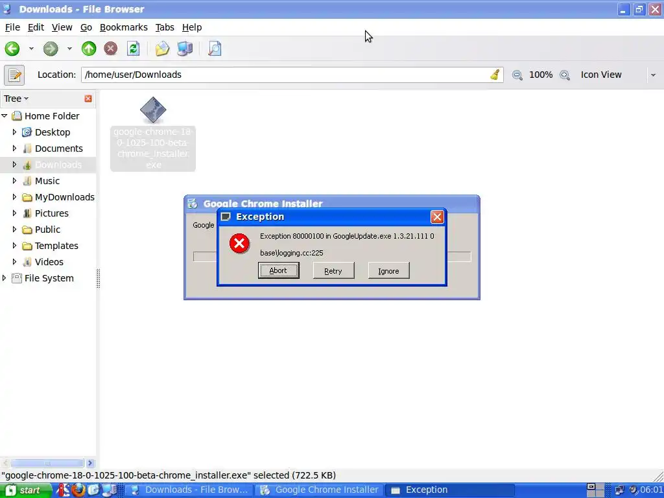This screenshot has height=498, width=664.
Task: Open the Home folder toolbar icon
Action: [x=162, y=49]
